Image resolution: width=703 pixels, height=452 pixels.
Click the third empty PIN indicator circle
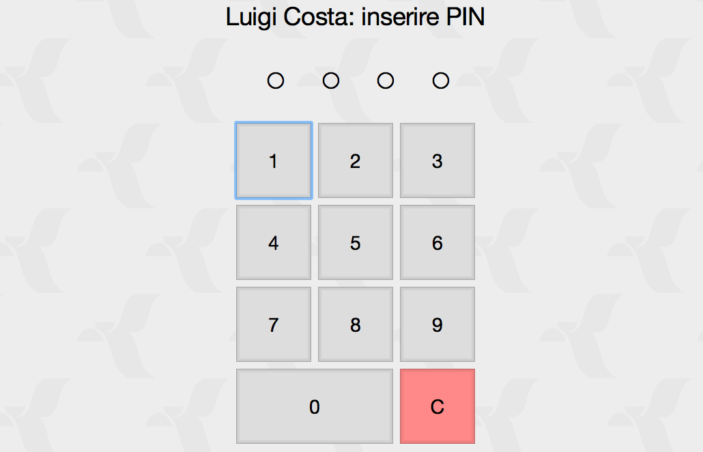386,81
